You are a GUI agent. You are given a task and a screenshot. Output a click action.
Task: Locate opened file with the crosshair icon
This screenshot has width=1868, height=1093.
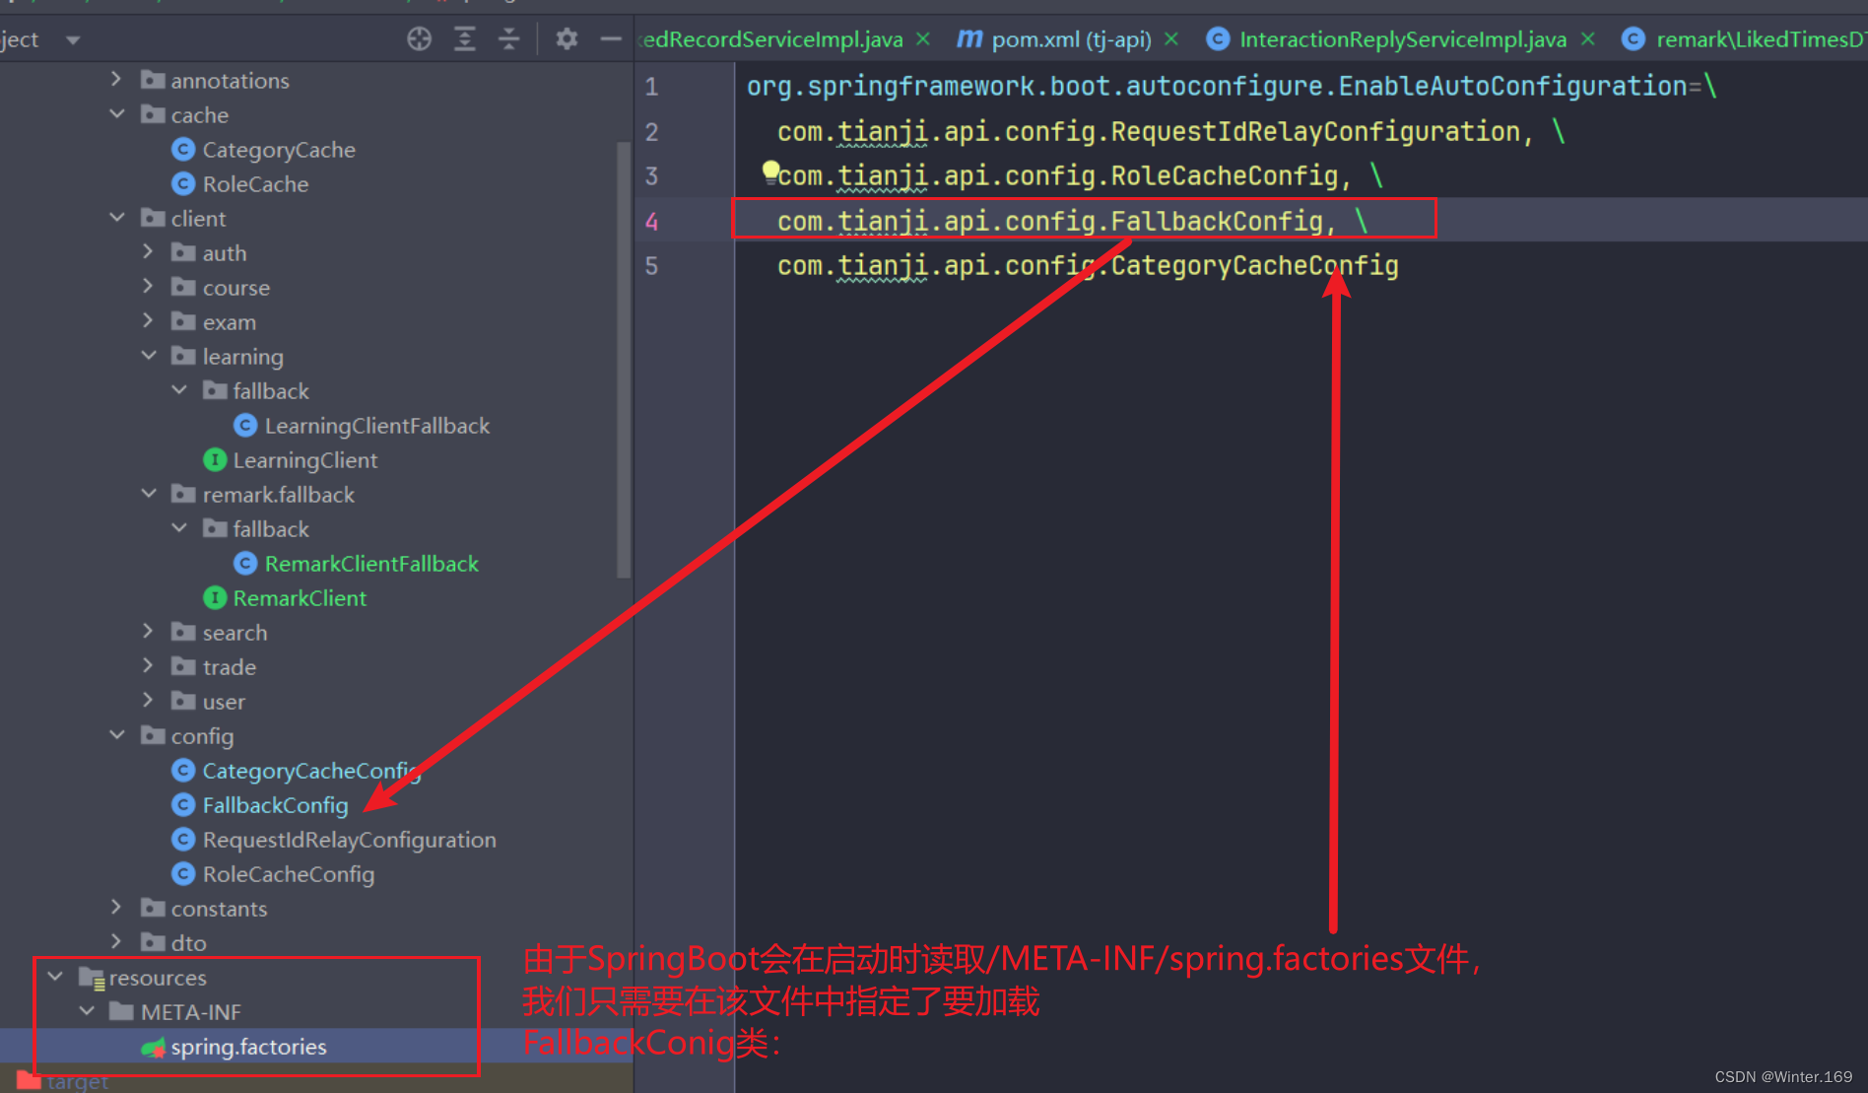[x=419, y=38]
